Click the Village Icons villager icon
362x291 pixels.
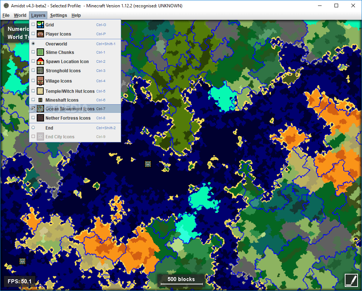(x=40, y=81)
